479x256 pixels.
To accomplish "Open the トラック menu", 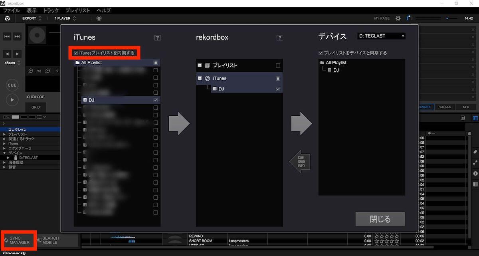I will tap(51, 10).
